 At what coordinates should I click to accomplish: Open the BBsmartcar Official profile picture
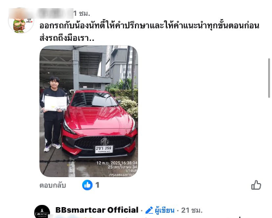[x=42, y=211]
